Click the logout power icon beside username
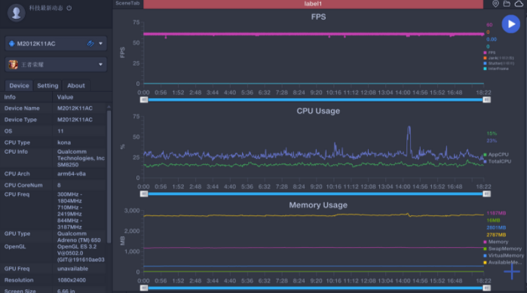527x293 pixels. [69, 8]
